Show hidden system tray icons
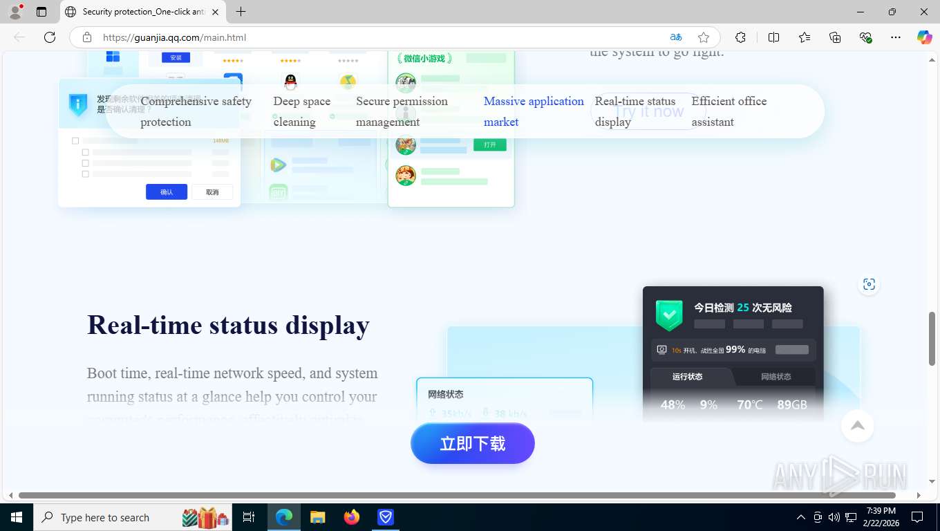 [x=800, y=517]
